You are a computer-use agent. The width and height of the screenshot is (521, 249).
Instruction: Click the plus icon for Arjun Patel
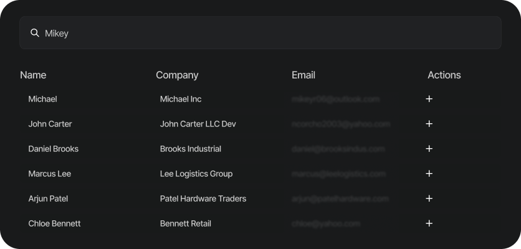pos(429,199)
